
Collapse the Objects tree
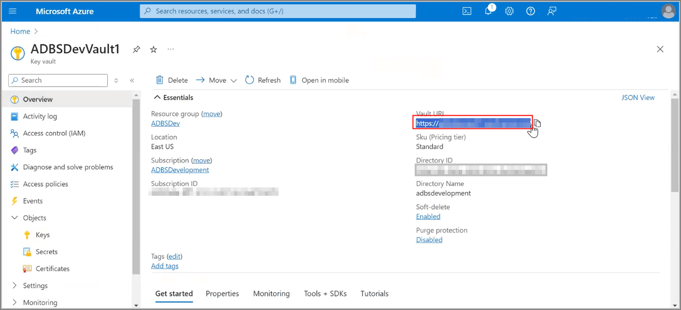(x=15, y=217)
